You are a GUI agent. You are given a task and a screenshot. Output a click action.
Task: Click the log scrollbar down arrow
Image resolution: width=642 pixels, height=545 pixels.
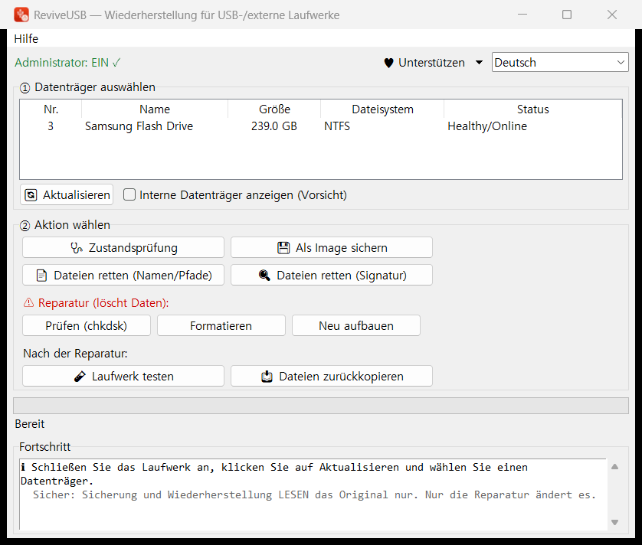pos(614,522)
